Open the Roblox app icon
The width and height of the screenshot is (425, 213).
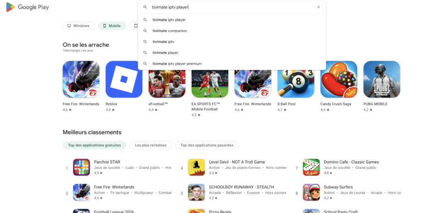[x=124, y=79]
